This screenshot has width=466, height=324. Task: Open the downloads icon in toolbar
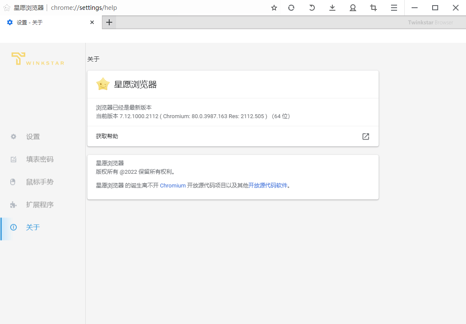tap(332, 8)
